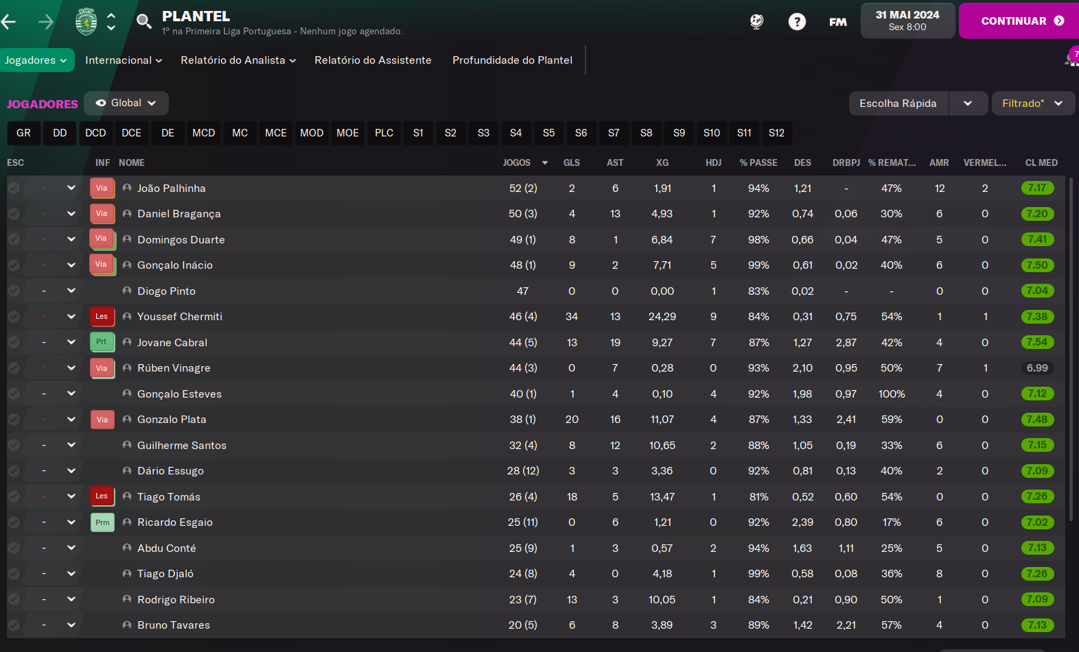Click Youssef Chermiti's Les injury badge
This screenshot has width=1079, height=652.
click(102, 317)
